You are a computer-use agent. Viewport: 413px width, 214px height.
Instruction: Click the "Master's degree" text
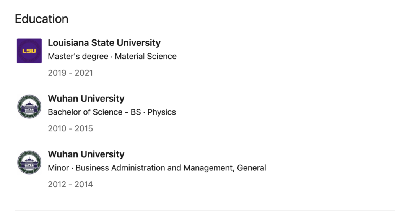pyautogui.click(x=78, y=57)
